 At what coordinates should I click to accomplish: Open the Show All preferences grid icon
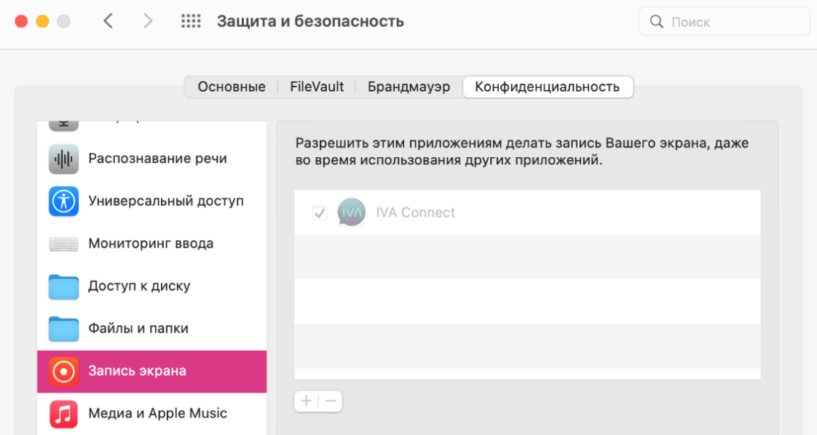(190, 21)
